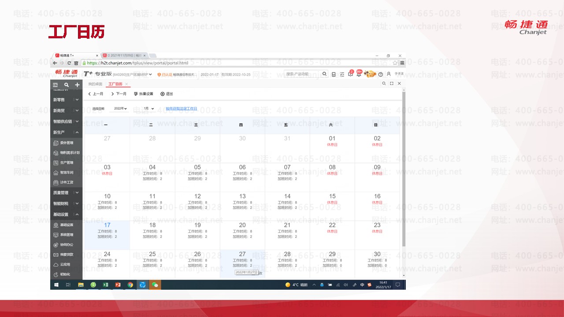This screenshot has height=317, width=564.
Task: Select calendar day 17
Action: point(107,236)
